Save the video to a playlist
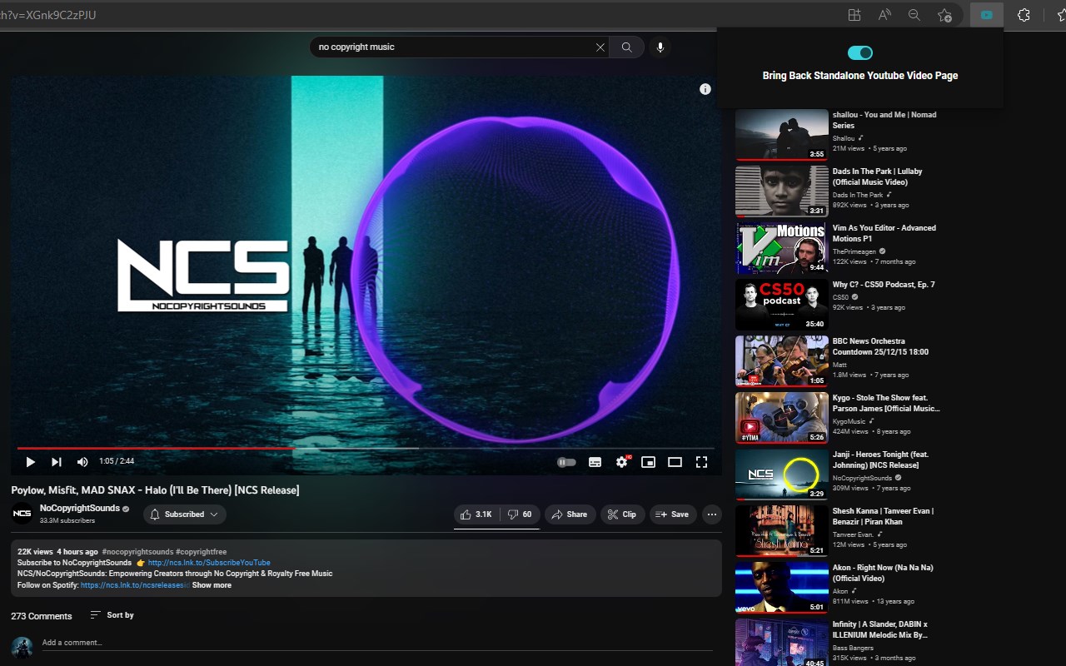The height and width of the screenshot is (666, 1066). point(673,514)
